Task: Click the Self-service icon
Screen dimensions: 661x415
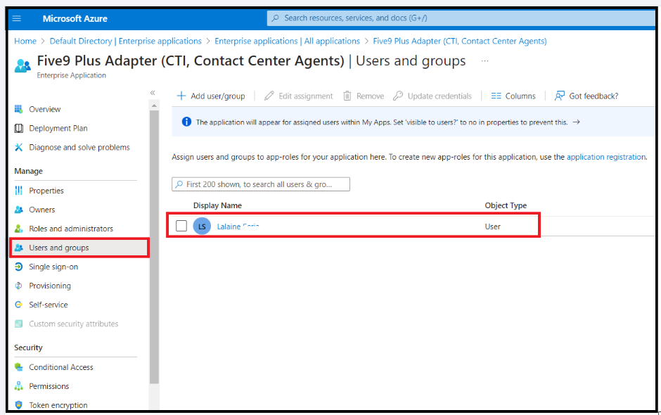Action: pyautogui.click(x=18, y=305)
